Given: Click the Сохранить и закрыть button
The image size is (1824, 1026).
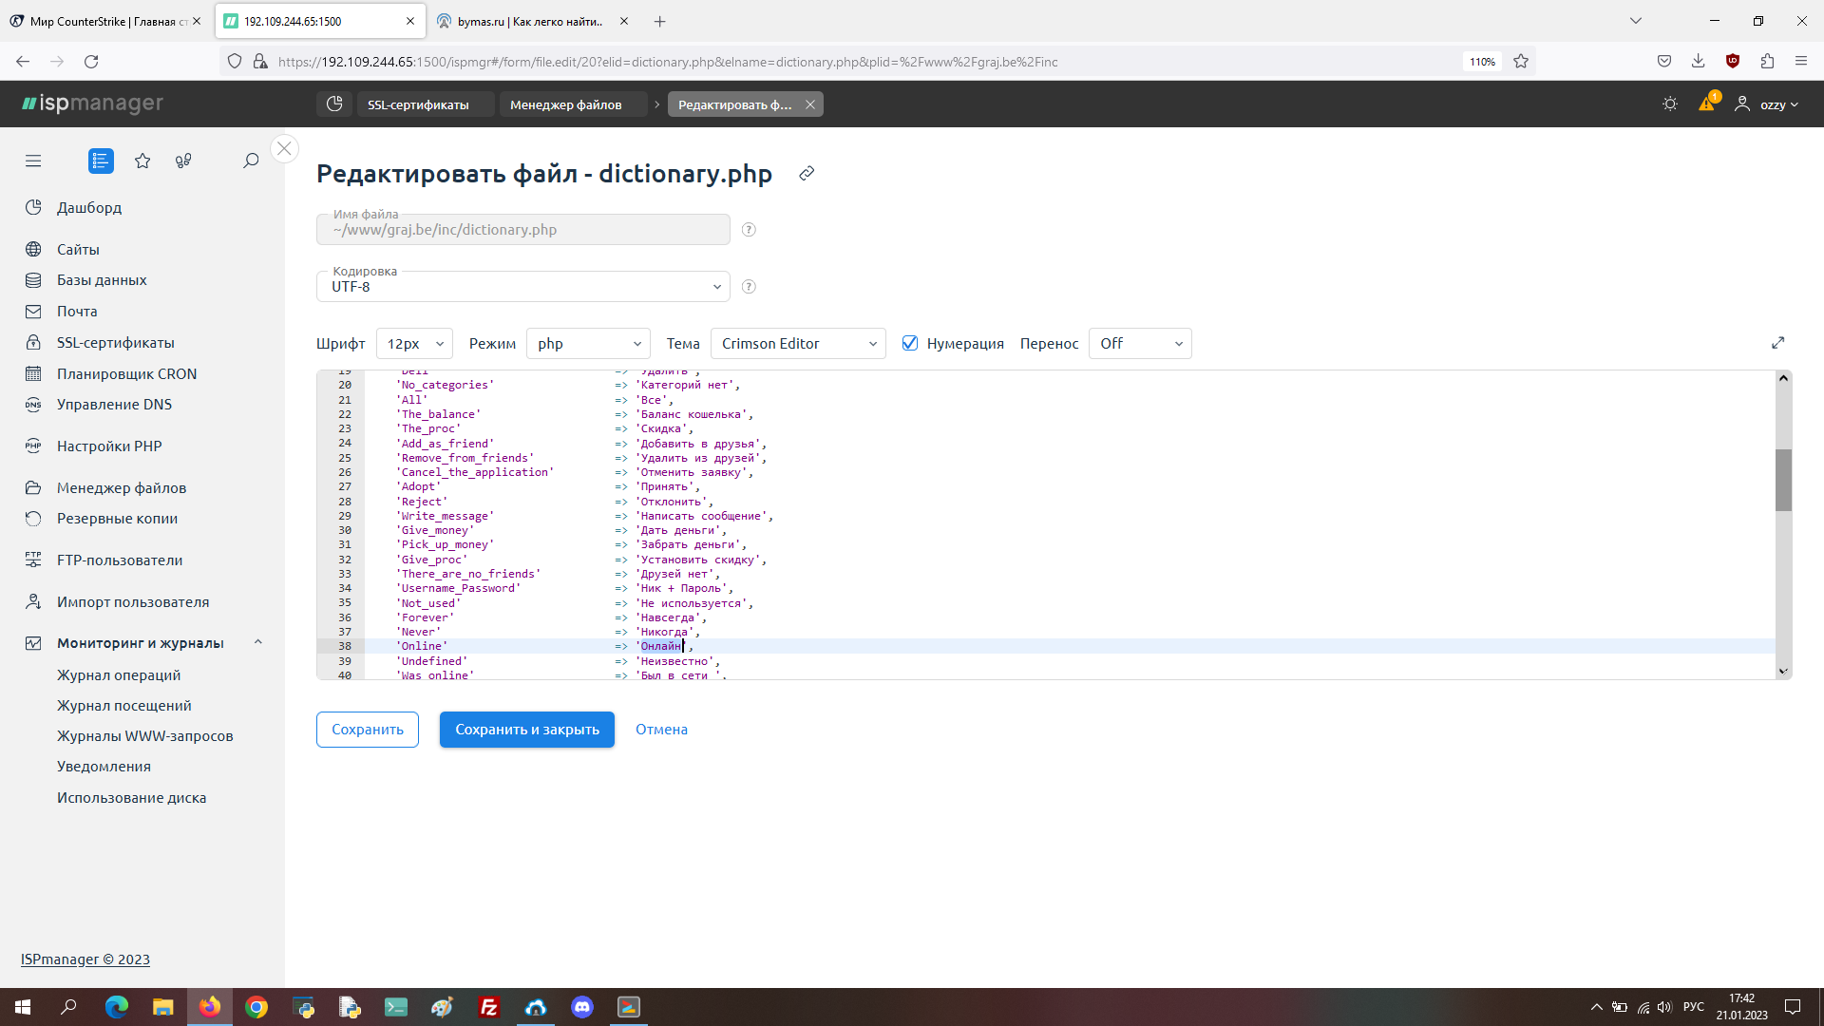Looking at the screenshot, I should tap(526, 730).
